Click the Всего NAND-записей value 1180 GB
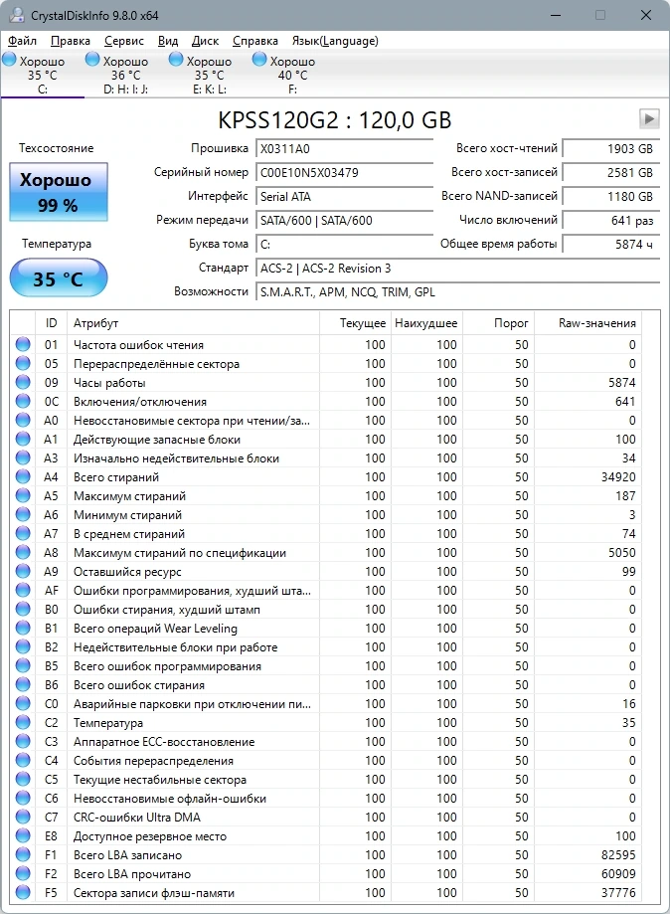The width and height of the screenshot is (670, 914). pyautogui.click(x=611, y=196)
